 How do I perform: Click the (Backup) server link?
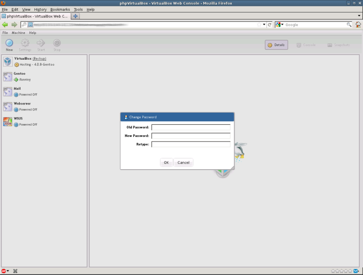39,59
